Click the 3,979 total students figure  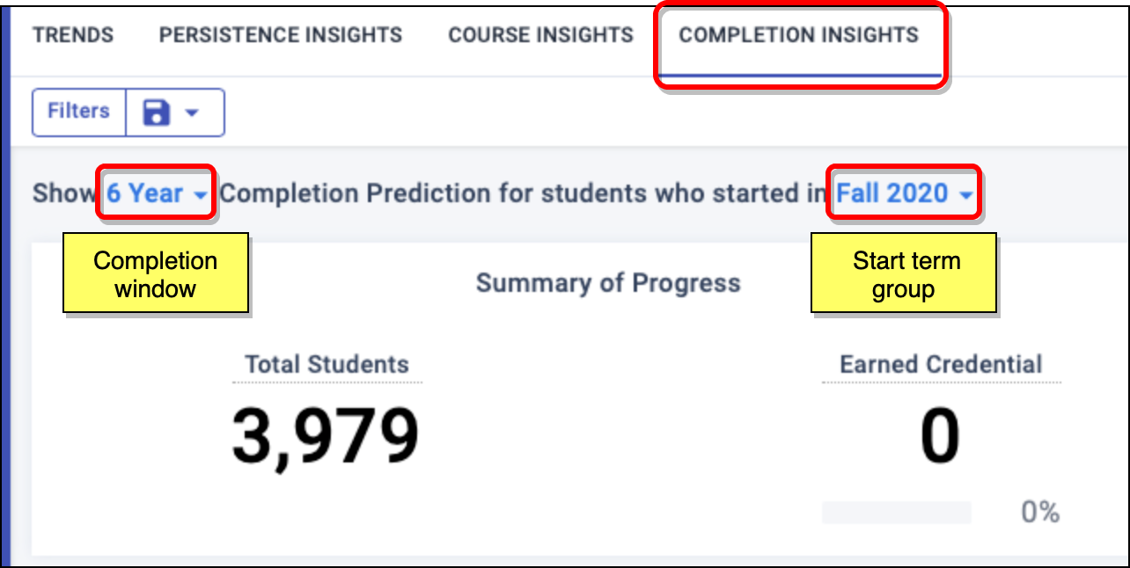(326, 437)
